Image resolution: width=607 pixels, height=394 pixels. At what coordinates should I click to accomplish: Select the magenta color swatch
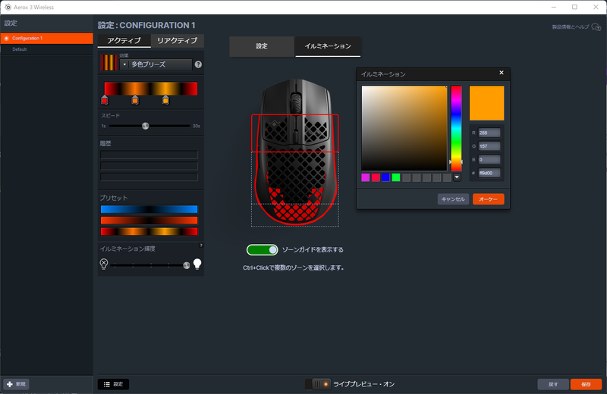tap(365, 177)
